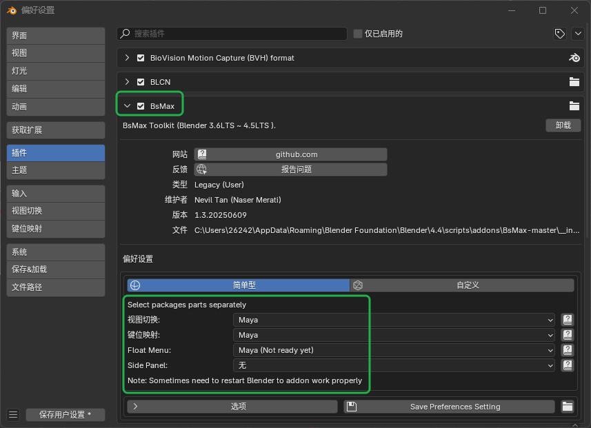Open the 界面 (Interface) preferences section
Image resolution: width=591 pixels, height=428 pixels.
click(x=56, y=35)
